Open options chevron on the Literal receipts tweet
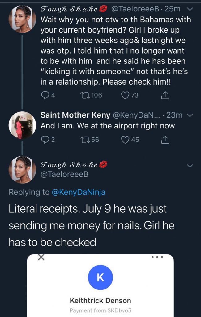201x317 pixels. (x=190, y=166)
